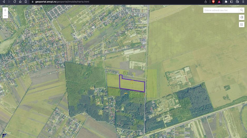Screen dimensions: 247x138
Task: Navigate back in browser history
Action: pos(4,2)
